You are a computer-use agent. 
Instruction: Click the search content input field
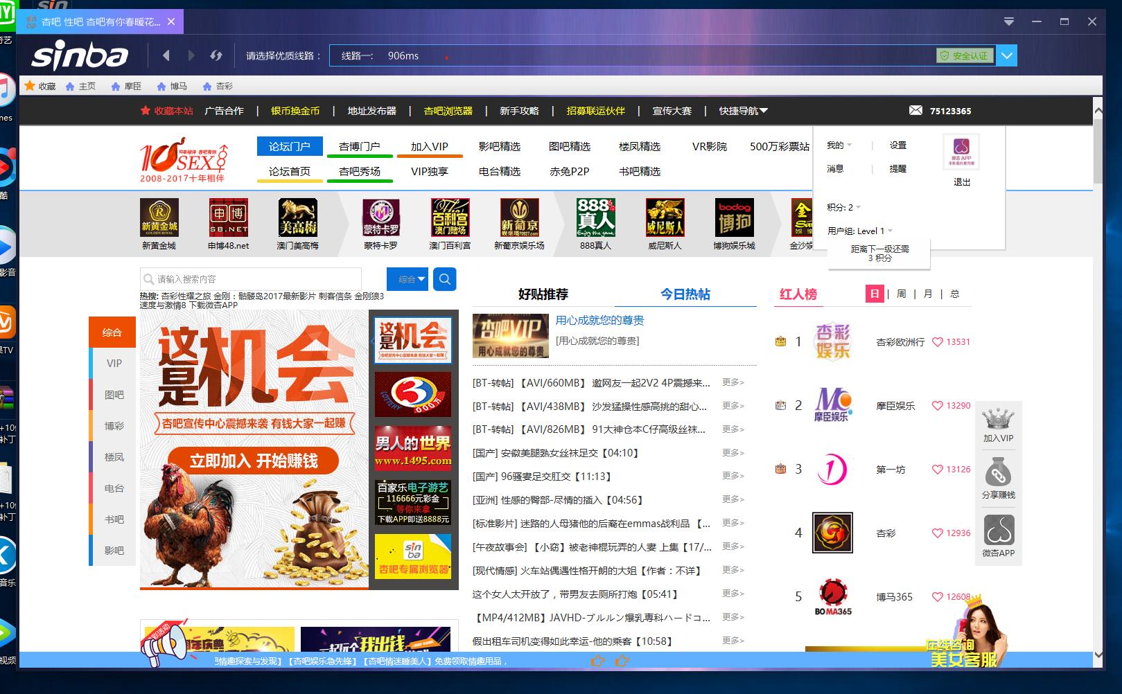tap(251, 279)
